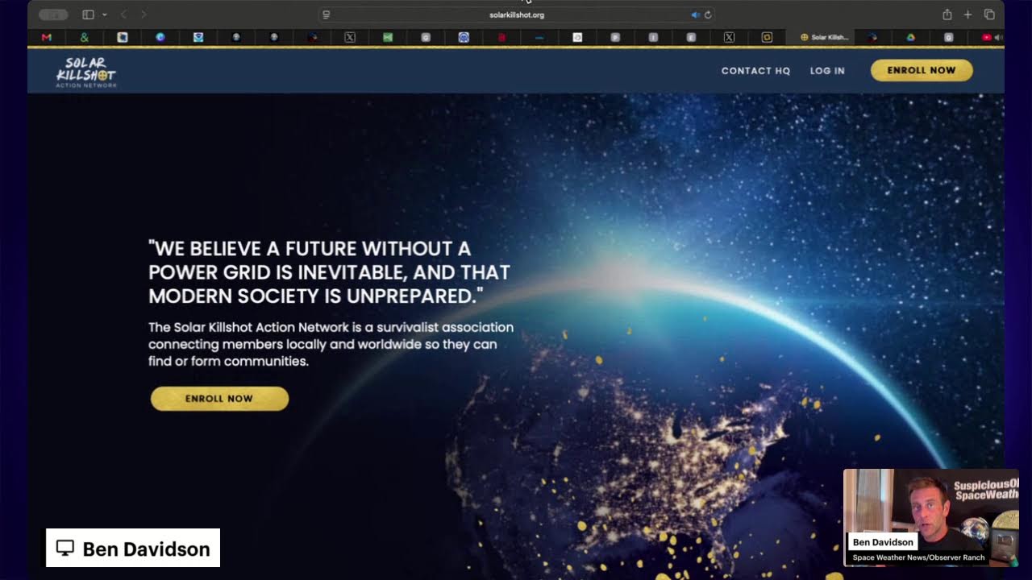Switch to the Google Drive tab
1032x580 pixels.
910,37
